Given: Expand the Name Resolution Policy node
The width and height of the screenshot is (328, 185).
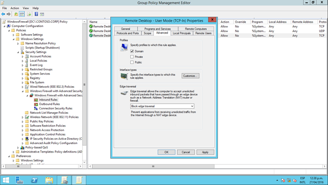Looking at the screenshot, I should (x=18, y=43).
